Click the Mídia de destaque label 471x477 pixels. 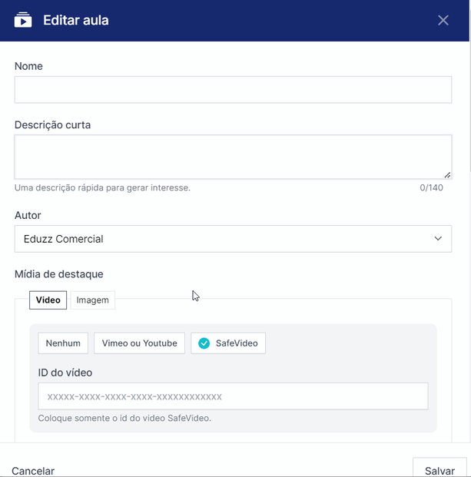[x=59, y=273]
